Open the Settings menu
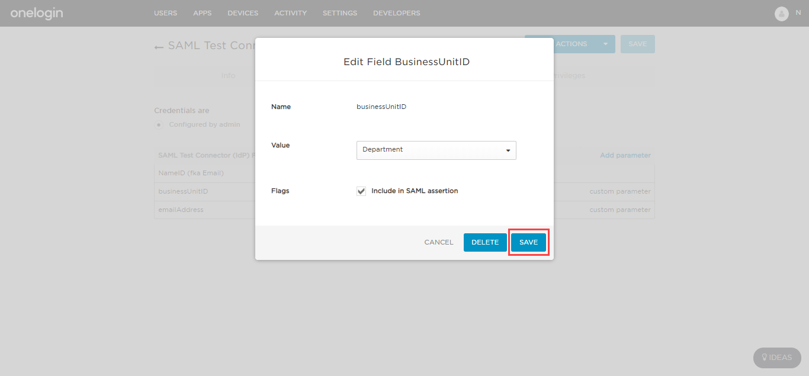This screenshot has height=376, width=809. [x=340, y=13]
